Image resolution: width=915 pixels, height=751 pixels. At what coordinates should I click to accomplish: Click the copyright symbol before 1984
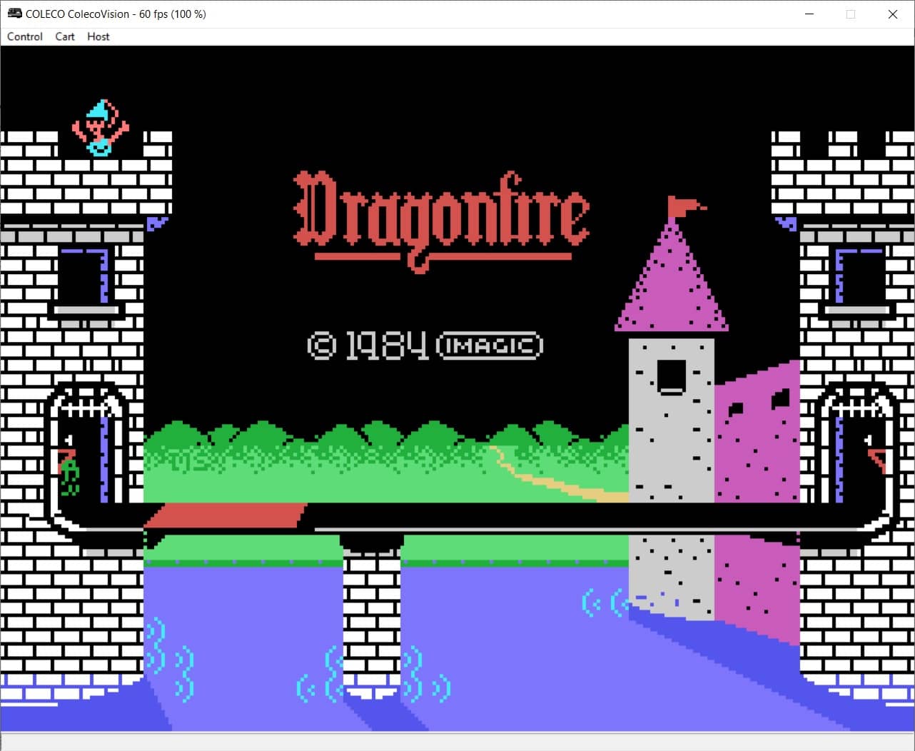click(x=321, y=346)
